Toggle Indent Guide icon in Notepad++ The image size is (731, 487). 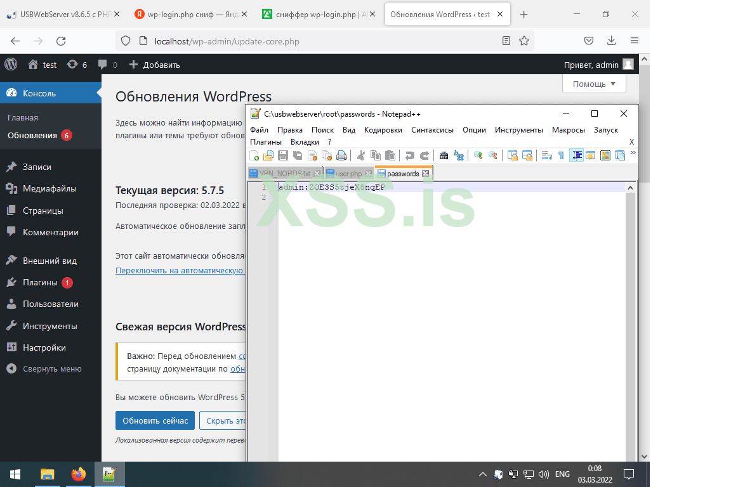(x=576, y=155)
